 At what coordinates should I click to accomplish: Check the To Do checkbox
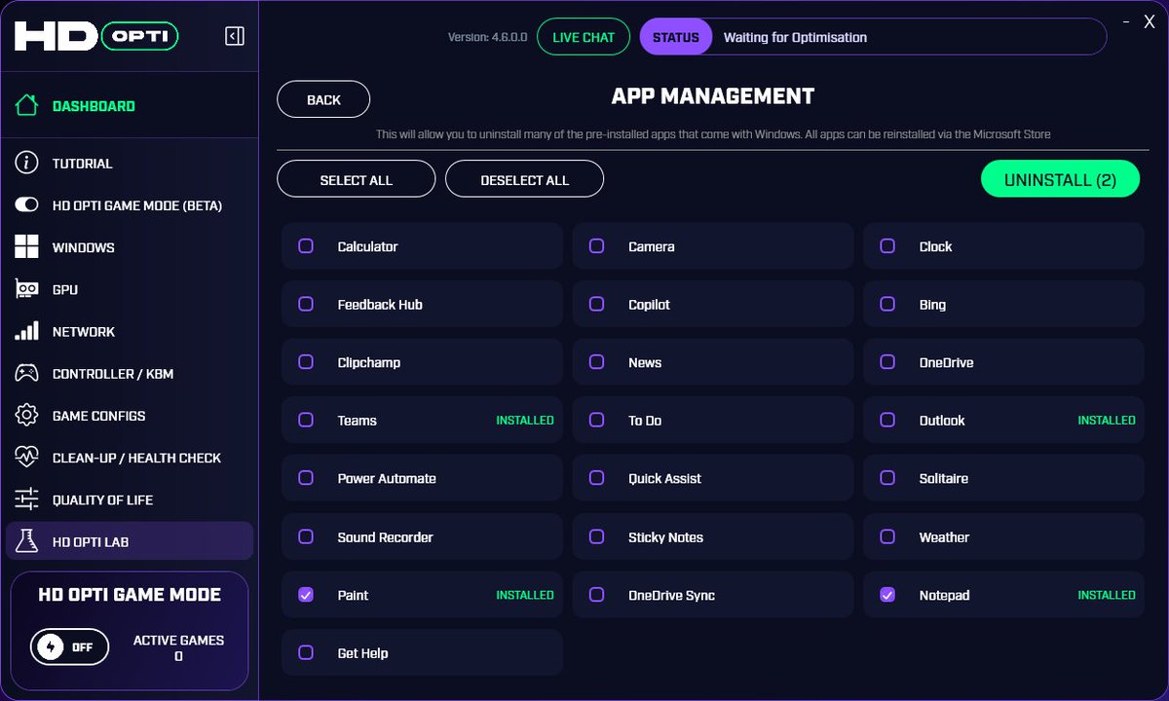click(x=597, y=421)
